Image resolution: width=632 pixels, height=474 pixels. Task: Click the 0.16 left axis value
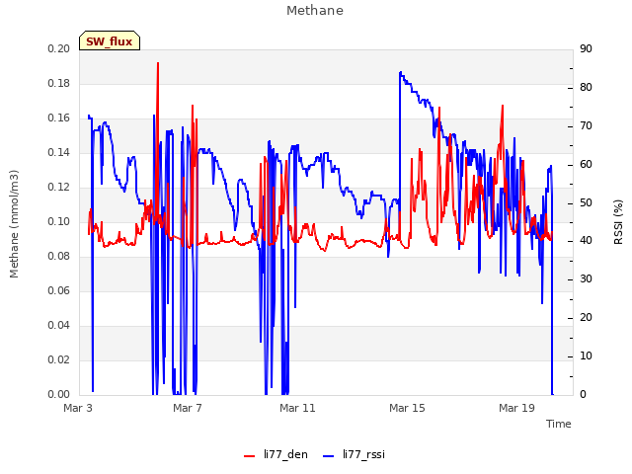point(59,118)
